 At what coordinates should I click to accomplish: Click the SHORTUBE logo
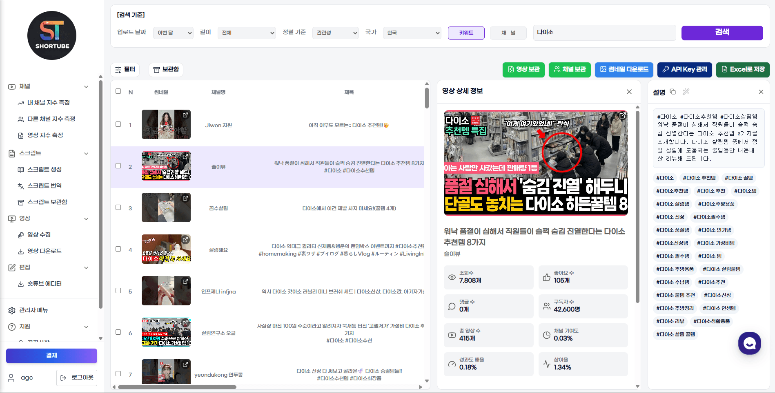click(x=52, y=35)
